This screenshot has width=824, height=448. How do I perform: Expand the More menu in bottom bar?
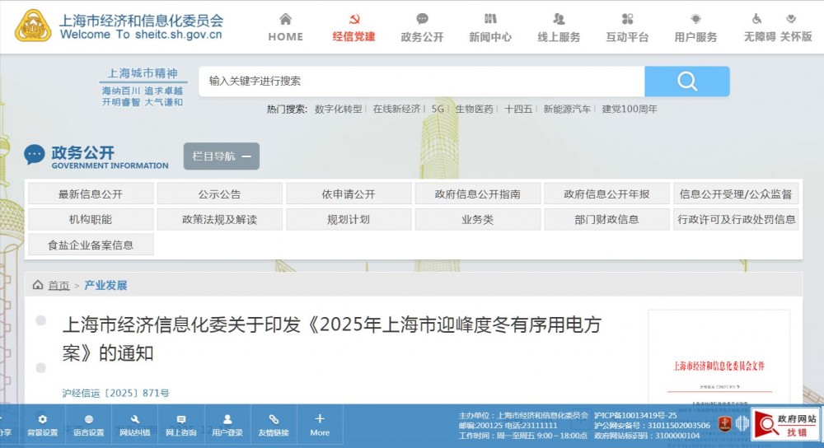320,423
